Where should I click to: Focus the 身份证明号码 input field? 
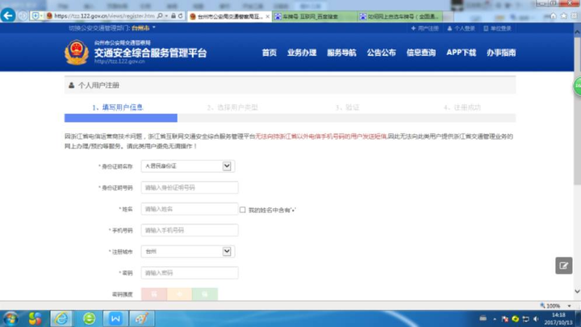pos(190,187)
